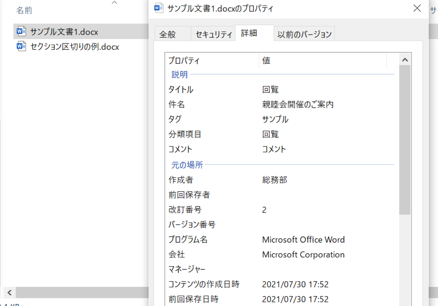Select the 詳細 tab
The width and height of the screenshot is (438, 306).
tap(254, 33)
